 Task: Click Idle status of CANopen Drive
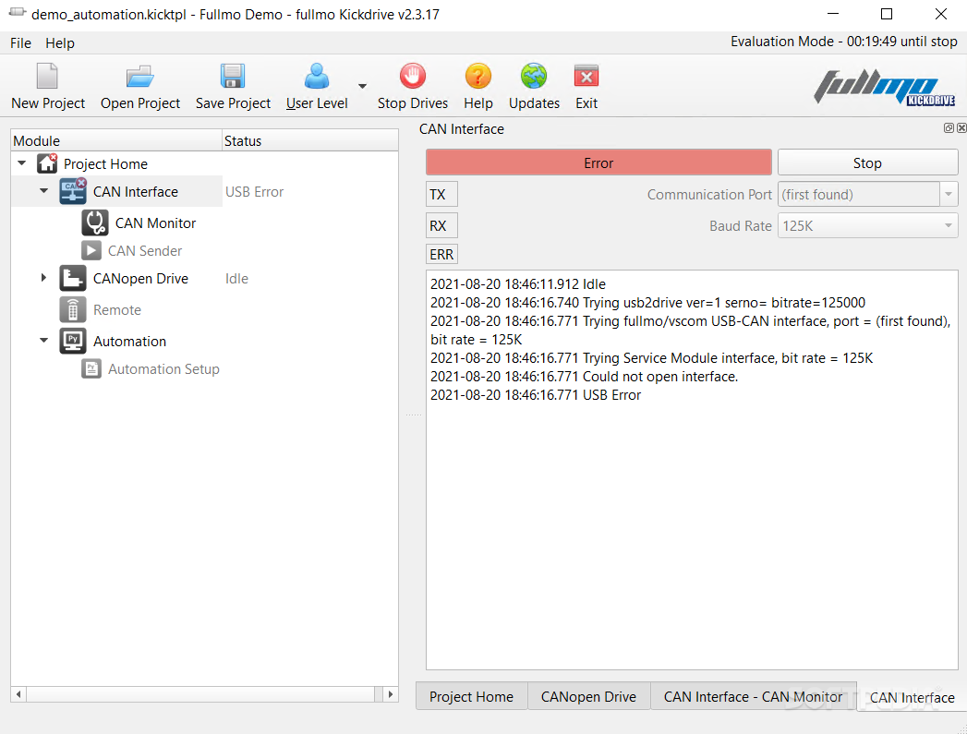pyautogui.click(x=236, y=279)
